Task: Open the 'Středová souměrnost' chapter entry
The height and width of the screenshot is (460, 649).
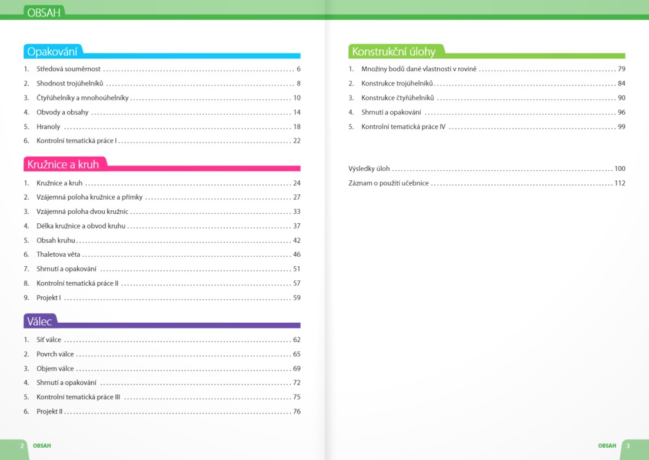Action: (68, 69)
